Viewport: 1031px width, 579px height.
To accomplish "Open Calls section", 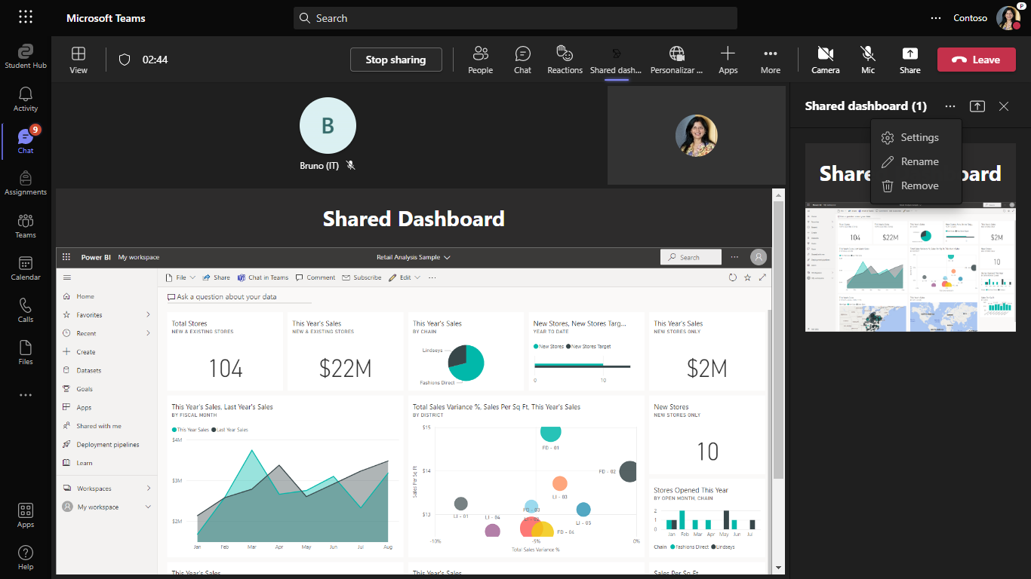I will [x=26, y=310].
